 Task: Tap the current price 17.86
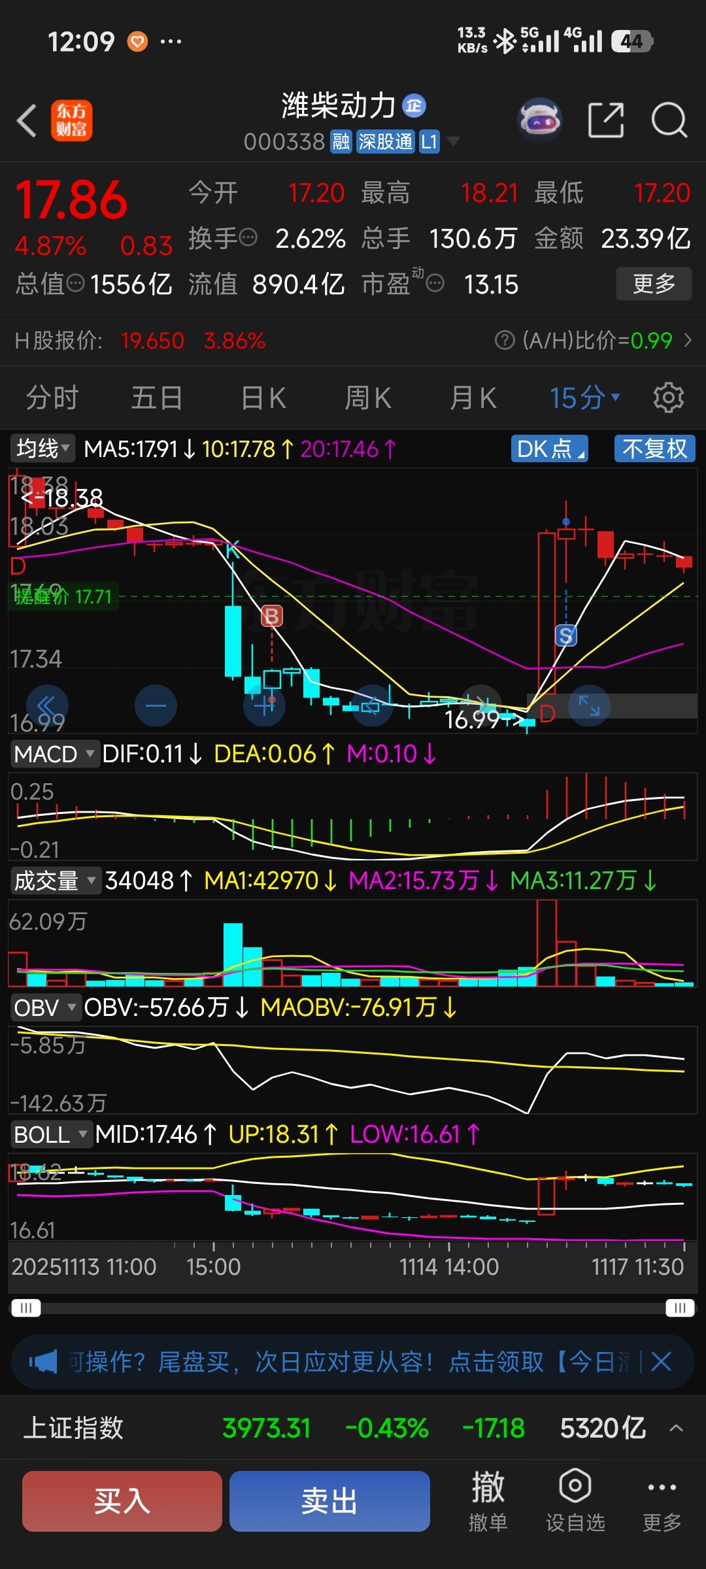(x=71, y=199)
